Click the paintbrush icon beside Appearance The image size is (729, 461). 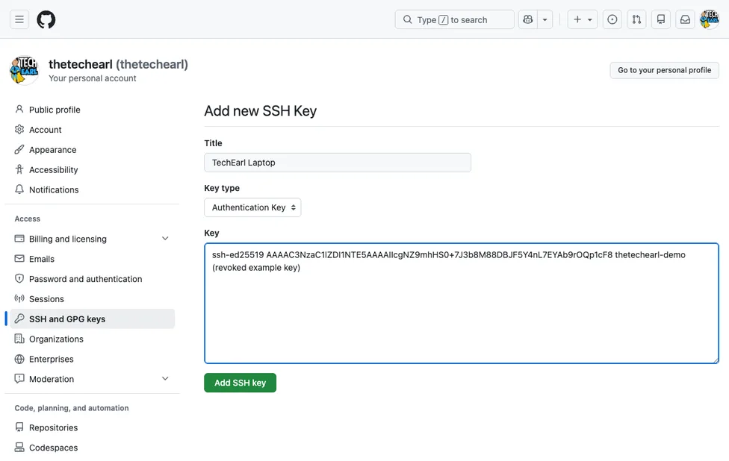[19, 149]
